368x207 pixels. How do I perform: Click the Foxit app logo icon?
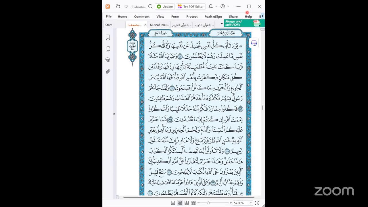tap(108, 6)
